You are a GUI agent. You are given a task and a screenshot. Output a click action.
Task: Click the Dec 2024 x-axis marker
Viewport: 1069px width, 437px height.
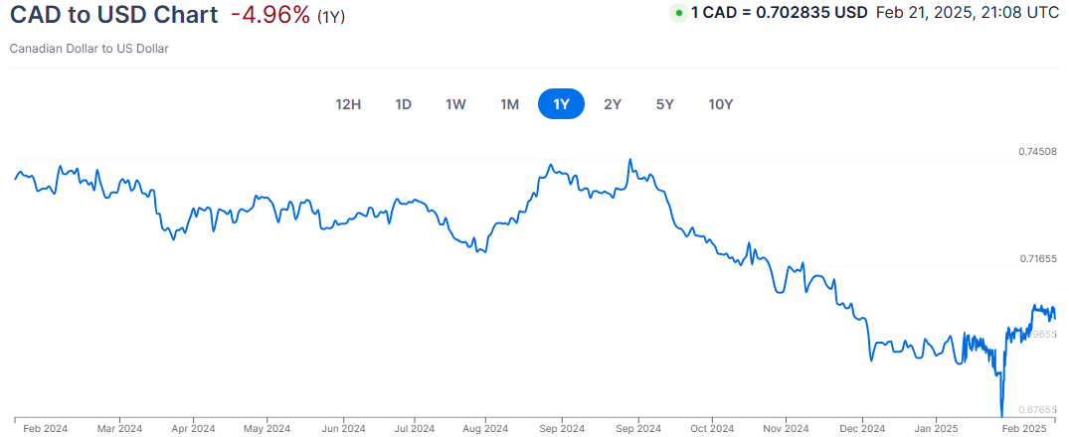pyautogui.click(x=861, y=429)
